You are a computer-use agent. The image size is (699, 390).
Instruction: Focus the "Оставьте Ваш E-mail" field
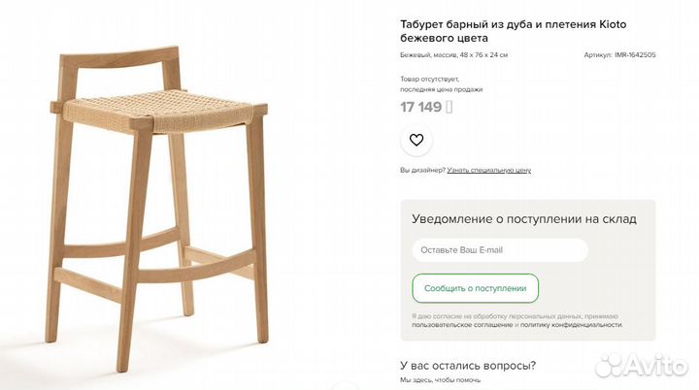pos(500,250)
